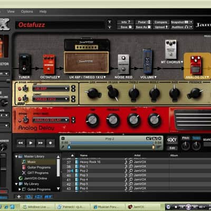Open the Help menu
The height and width of the screenshot is (211, 211).
pos(43,12)
